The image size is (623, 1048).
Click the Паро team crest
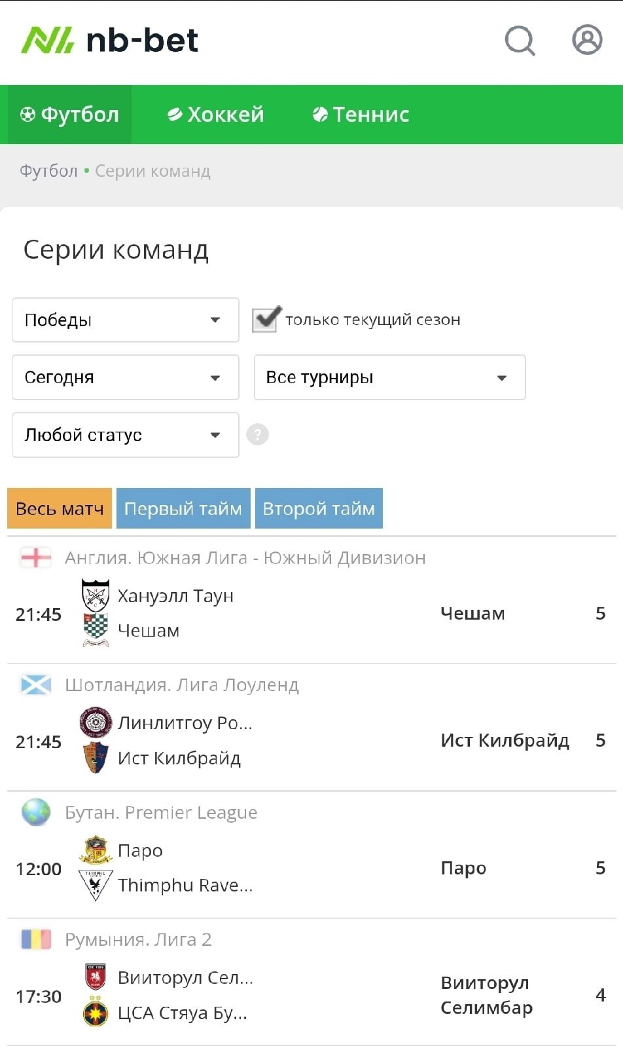(96, 850)
